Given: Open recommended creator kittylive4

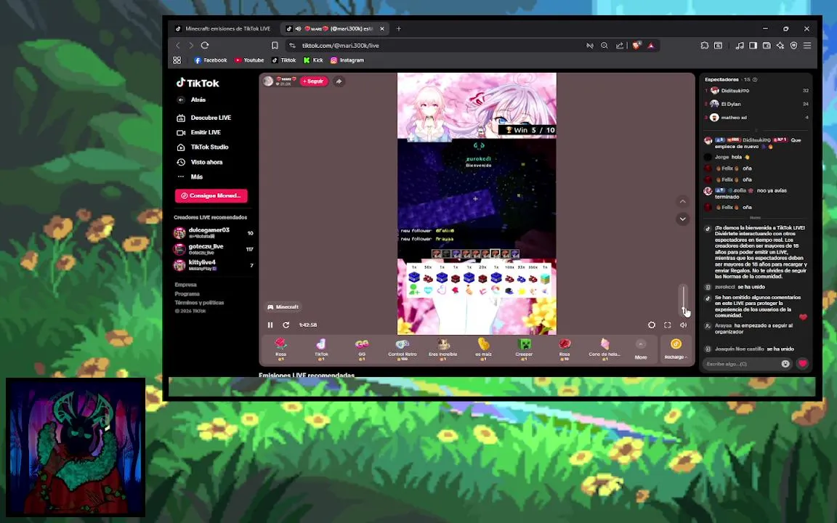Looking at the screenshot, I should tap(214, 265).
